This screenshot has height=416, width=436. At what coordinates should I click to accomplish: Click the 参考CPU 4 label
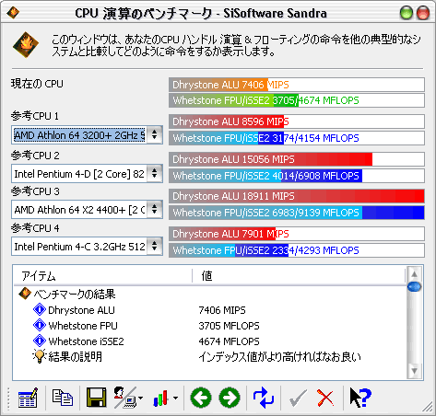coord(35,228)
